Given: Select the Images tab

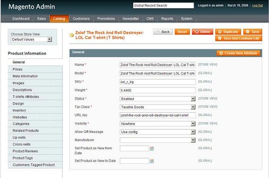Looking at the screenshot, I should 35,83.
